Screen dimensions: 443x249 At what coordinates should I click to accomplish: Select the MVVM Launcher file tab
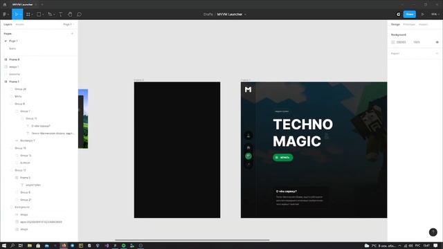click(x=23, y=5)
